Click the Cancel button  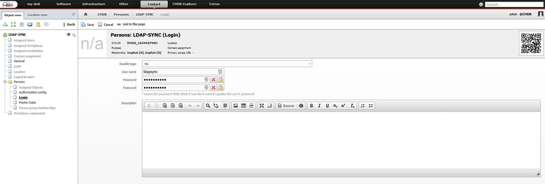pyautogui.click(x=105, y=25)
